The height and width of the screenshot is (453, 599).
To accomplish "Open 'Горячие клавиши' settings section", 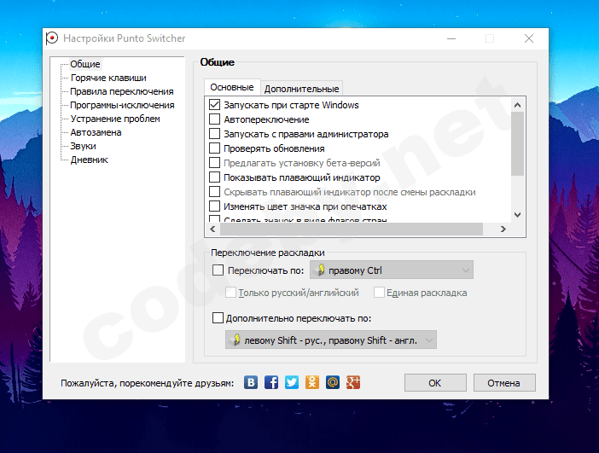I will tap(108, 78).
